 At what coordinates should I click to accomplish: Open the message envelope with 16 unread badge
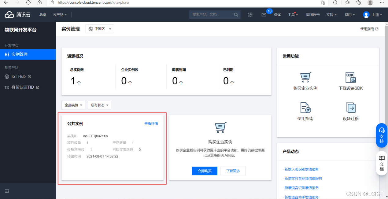264,14
